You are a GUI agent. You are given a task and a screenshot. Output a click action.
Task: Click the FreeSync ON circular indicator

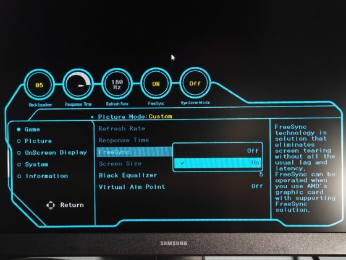pyautogui.click(x=156, y=84)
